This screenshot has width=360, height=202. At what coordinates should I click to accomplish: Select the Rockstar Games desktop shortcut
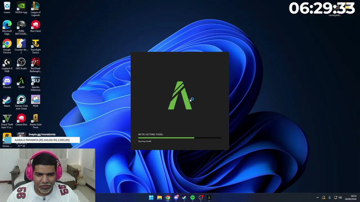[7, 140]
